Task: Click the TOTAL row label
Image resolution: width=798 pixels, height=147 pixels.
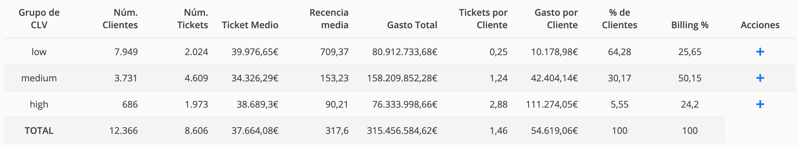Action: coord(39,131)
